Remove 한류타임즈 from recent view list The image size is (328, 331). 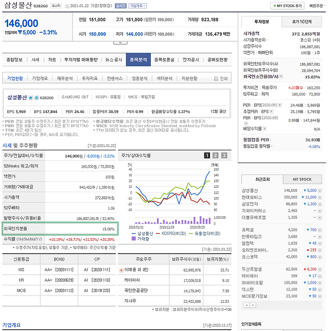319,237
